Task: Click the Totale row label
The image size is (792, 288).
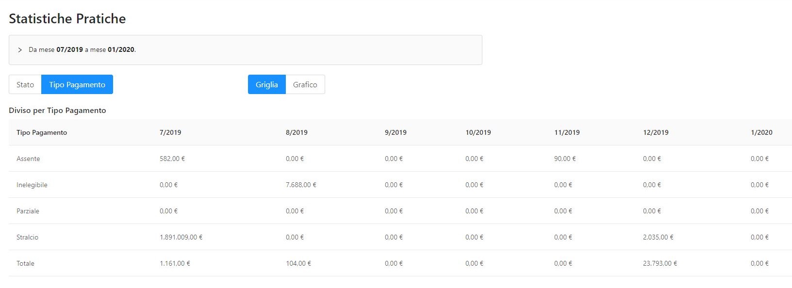Action: pos(25,263)
